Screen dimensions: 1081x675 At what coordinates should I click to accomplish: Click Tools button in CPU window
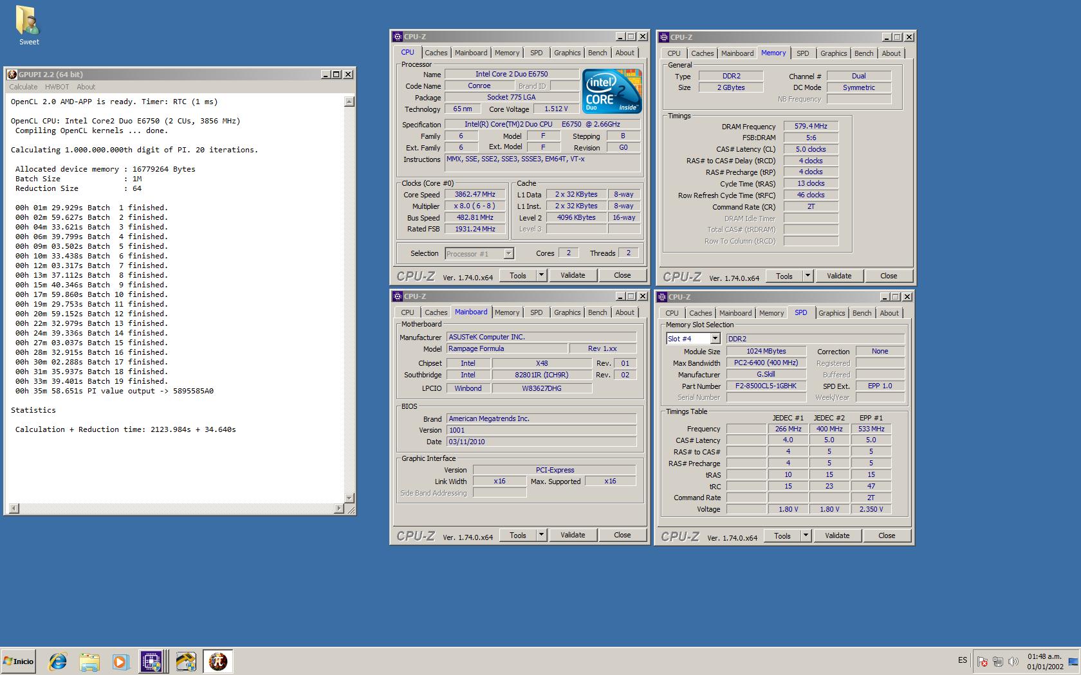click(x=518, y=275)
